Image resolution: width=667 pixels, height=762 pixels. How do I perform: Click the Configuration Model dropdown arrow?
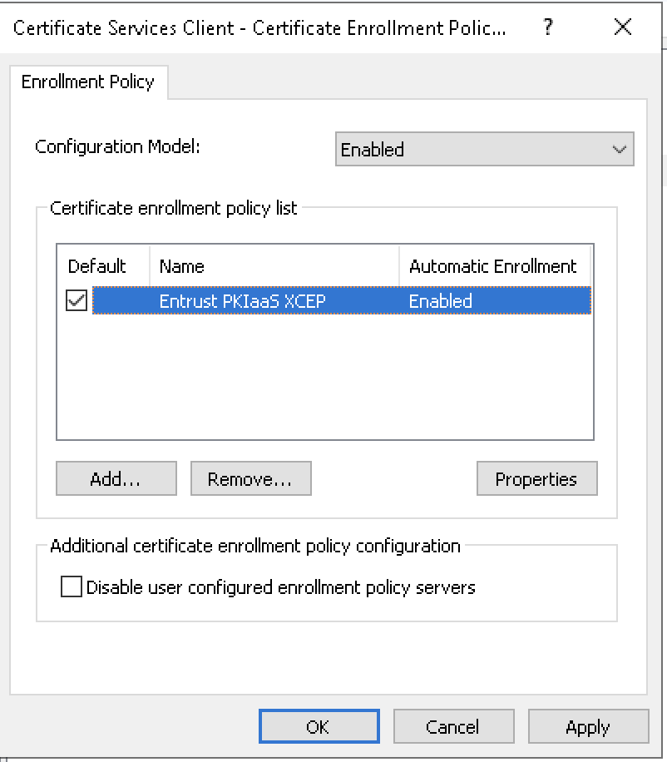coord(619,150)
